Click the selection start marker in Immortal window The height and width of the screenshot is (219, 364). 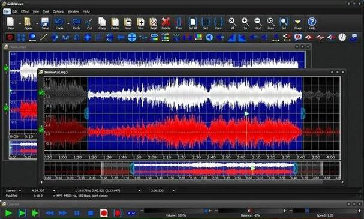click(86, 113)
